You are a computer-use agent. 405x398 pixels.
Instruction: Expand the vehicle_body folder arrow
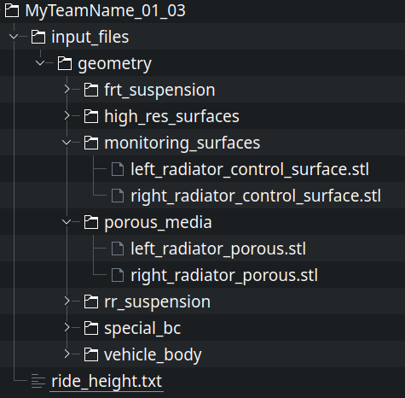pos(67,354)
